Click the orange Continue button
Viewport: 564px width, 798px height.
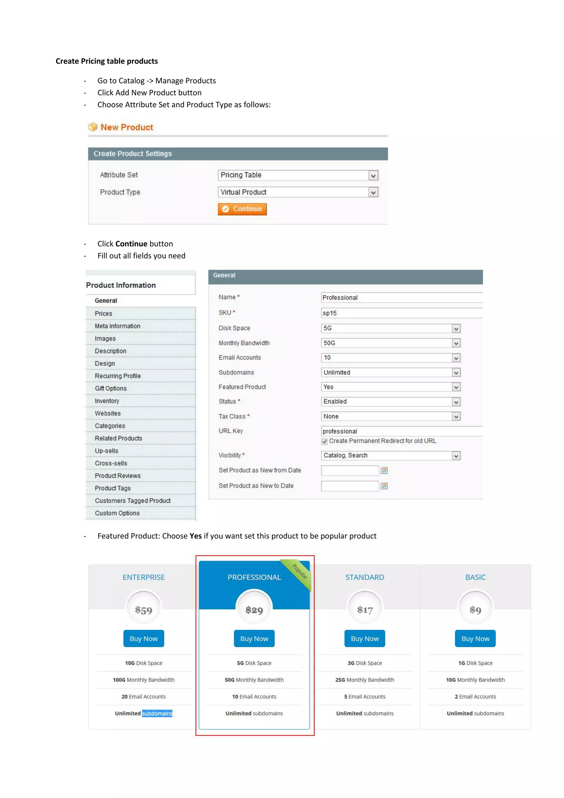(242, 209)
